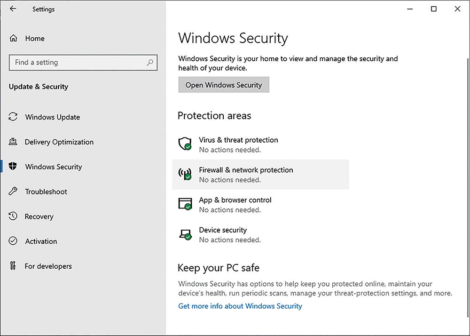Click the Virus & threat protection shield icon
Screen dimensions: 470x336
[185, 144]
